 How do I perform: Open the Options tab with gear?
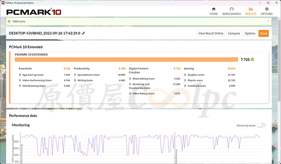(267, 11)
